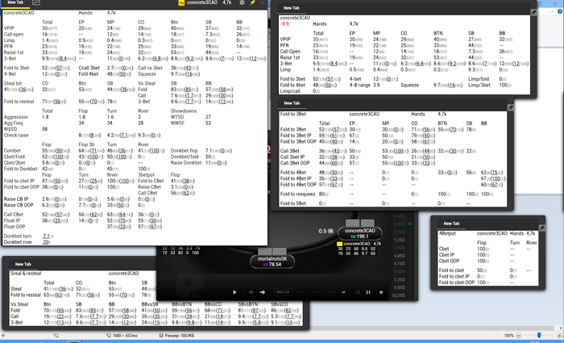This screenshot has height=343, width=564.
Task: Jump to FLOP street in replayer
Action: 301,292
